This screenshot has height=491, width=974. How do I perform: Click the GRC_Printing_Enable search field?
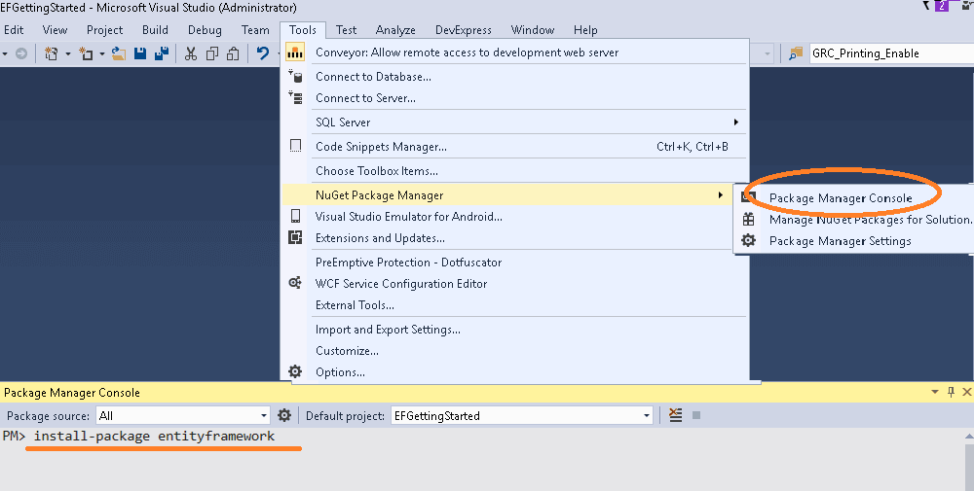click(891, 53)
